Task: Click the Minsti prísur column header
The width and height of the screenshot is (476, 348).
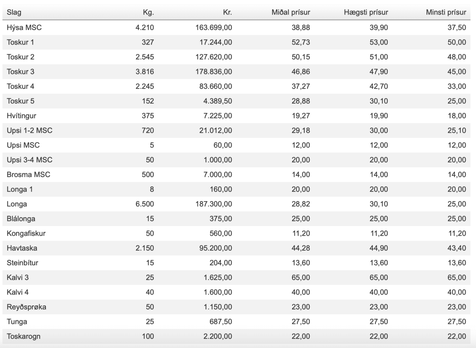Action: coord(446,13)
